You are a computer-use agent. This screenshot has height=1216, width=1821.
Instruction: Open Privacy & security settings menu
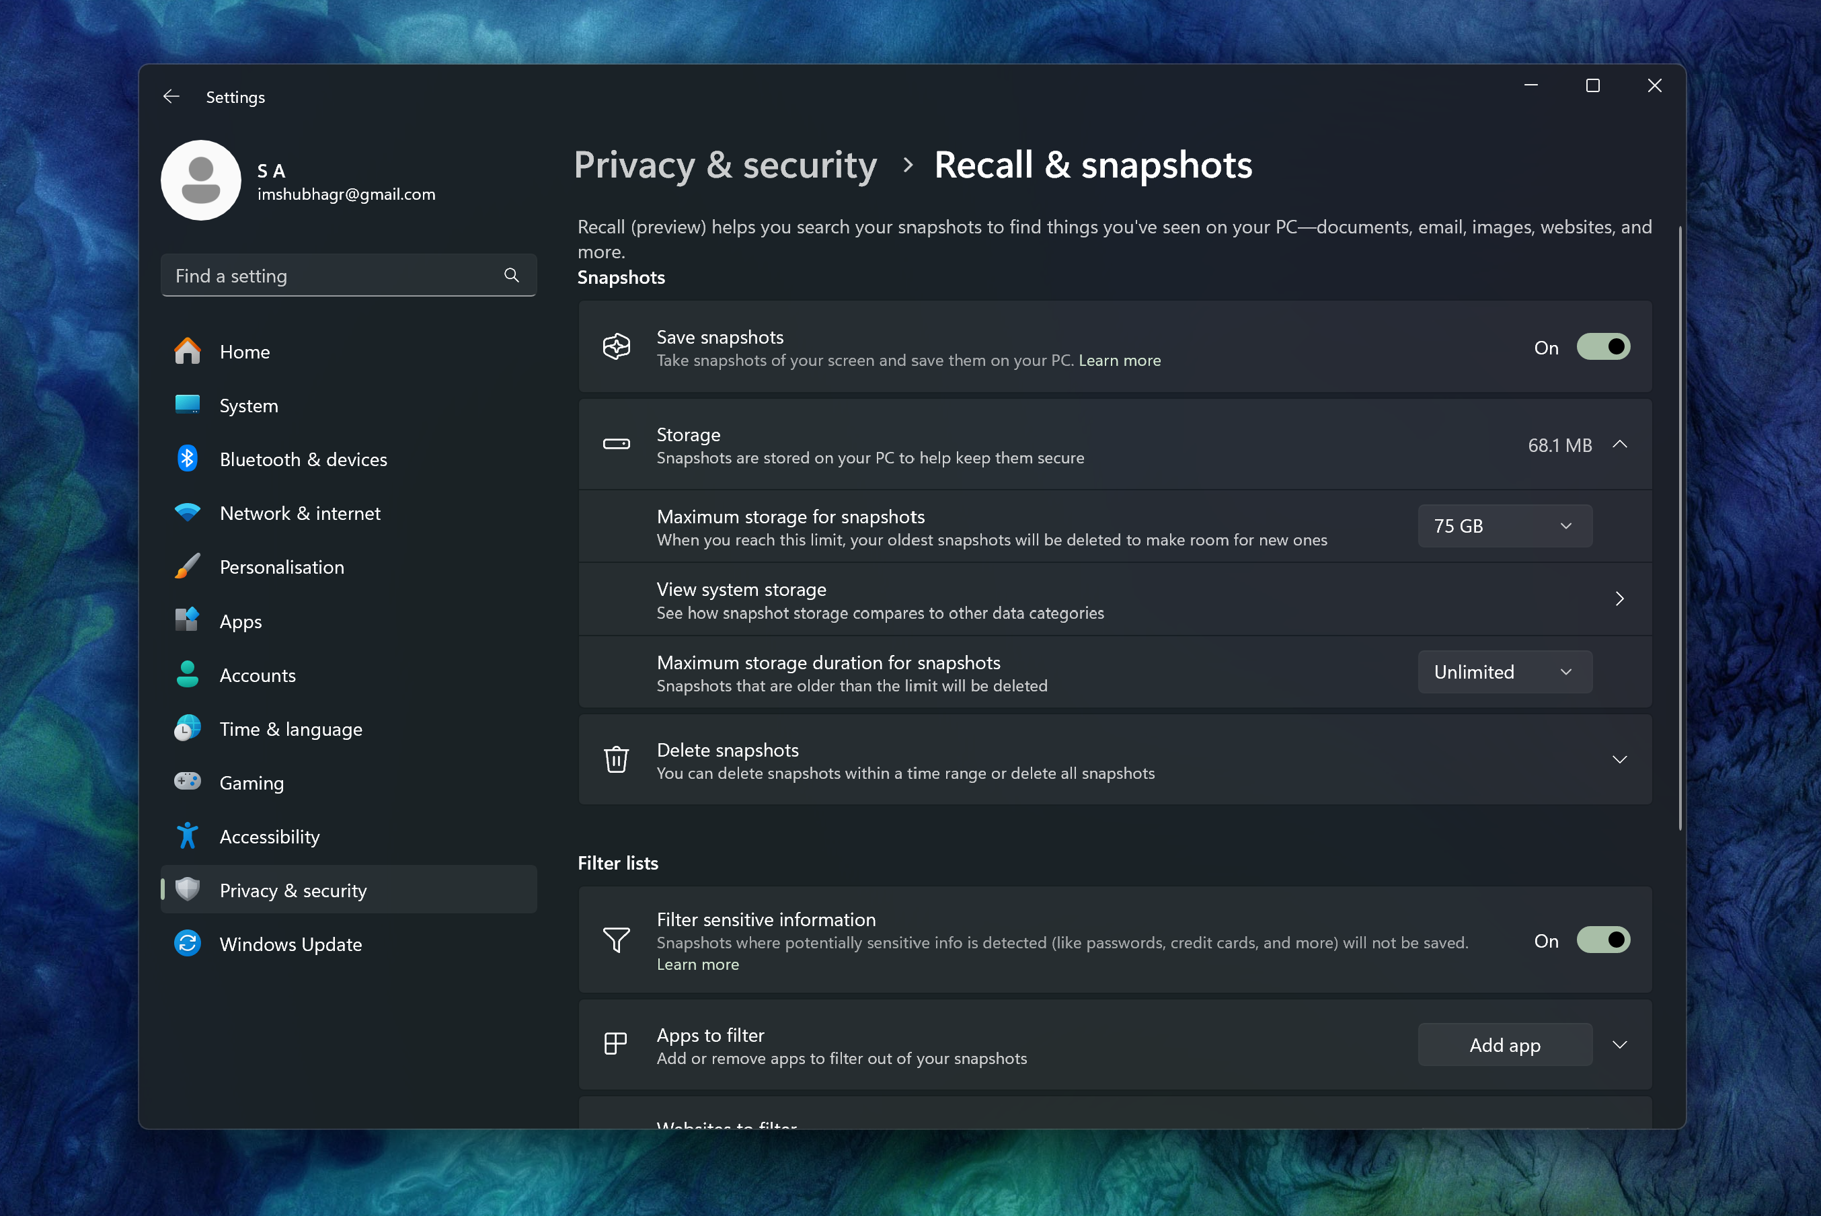(293, 889)
